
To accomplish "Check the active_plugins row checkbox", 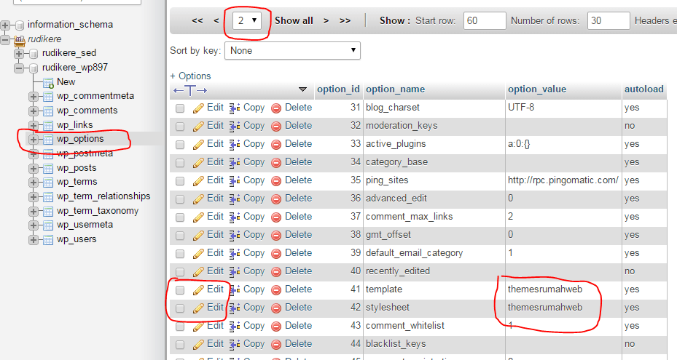I will tap(180, 145).
